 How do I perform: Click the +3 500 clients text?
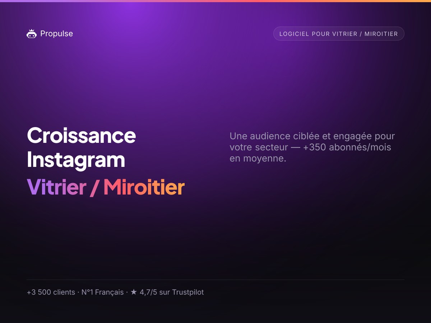click(51, 292)
